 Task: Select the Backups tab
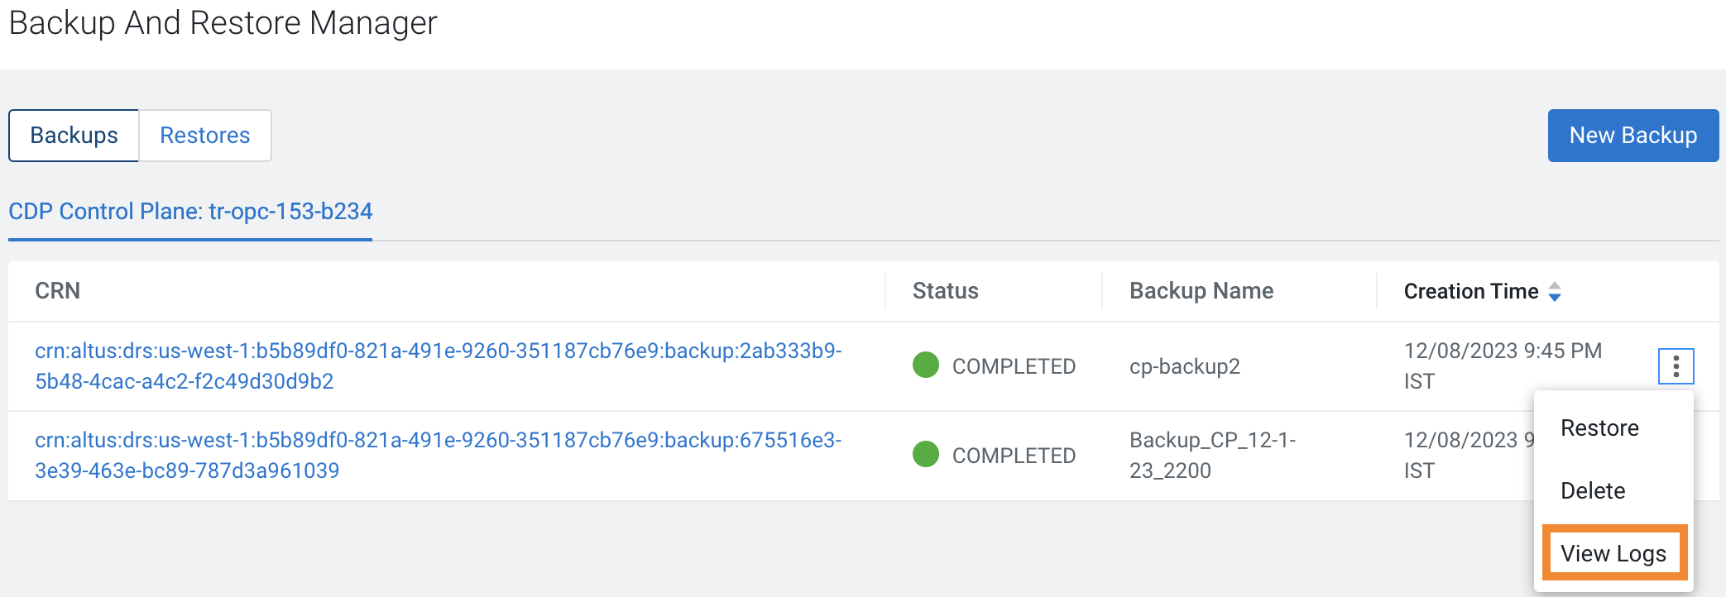point(74,135)
